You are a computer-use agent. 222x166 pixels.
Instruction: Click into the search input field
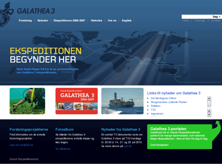(197, 17)
